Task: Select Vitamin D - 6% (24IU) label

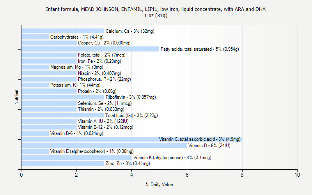Action: (209, 145)
